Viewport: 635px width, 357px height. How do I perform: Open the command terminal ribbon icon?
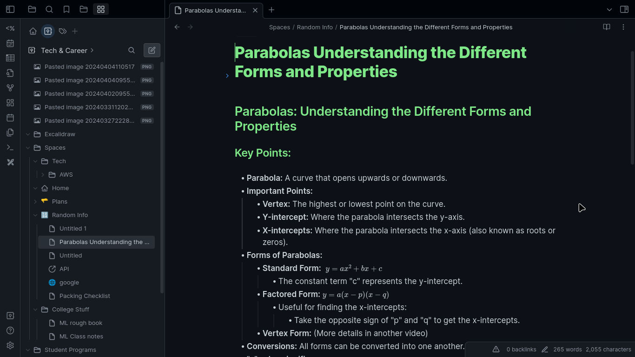(x=10, y=147)
